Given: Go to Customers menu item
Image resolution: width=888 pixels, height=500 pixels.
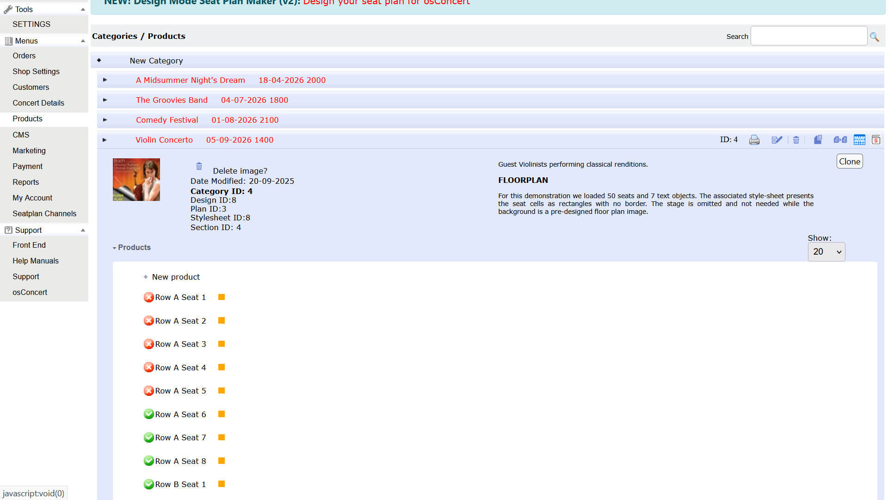Looking at the screenshot, I should pyautogui.click(x=31, y=87).
